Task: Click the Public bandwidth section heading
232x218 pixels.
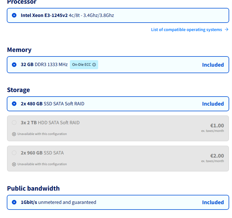Action: 33,188
